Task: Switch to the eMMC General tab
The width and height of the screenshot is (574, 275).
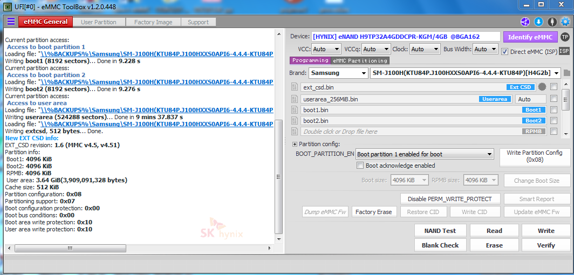Action: (x=45, y=22)
